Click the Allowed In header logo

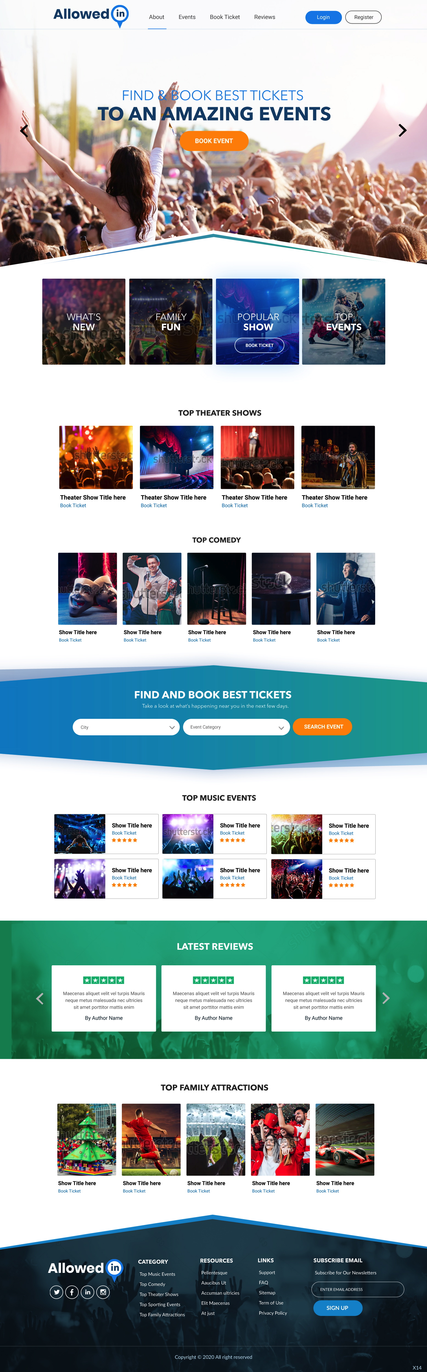click(91, 16)
